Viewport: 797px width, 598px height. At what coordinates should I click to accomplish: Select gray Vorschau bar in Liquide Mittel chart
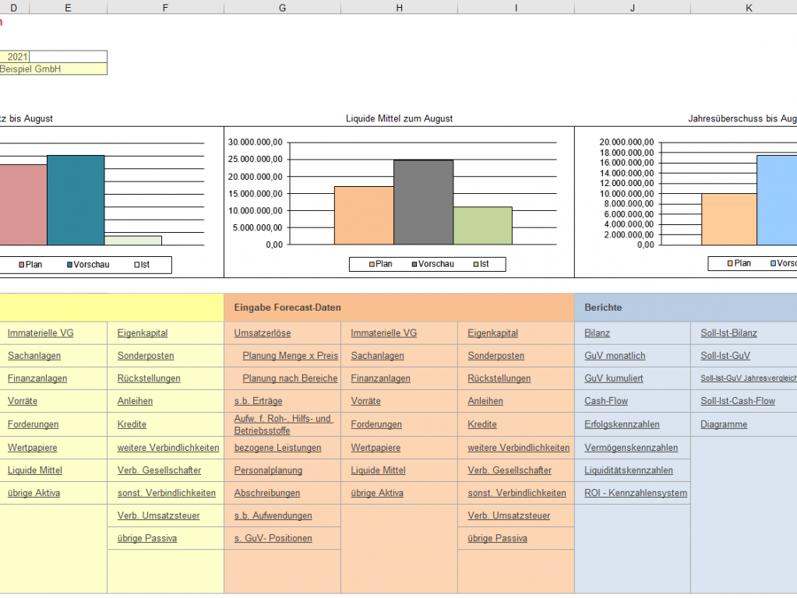click(423, 202)
